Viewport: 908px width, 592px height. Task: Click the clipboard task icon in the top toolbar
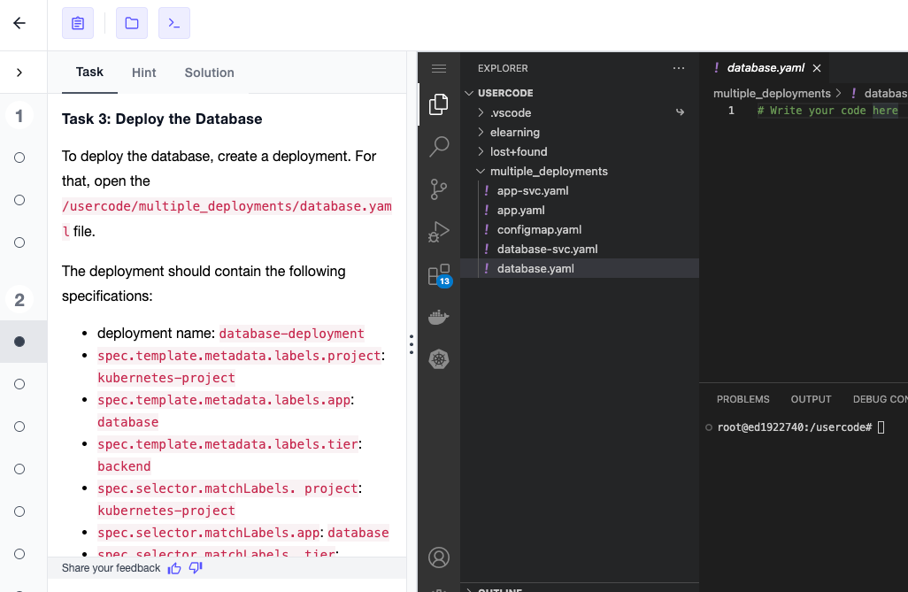(x=78, y=23)
